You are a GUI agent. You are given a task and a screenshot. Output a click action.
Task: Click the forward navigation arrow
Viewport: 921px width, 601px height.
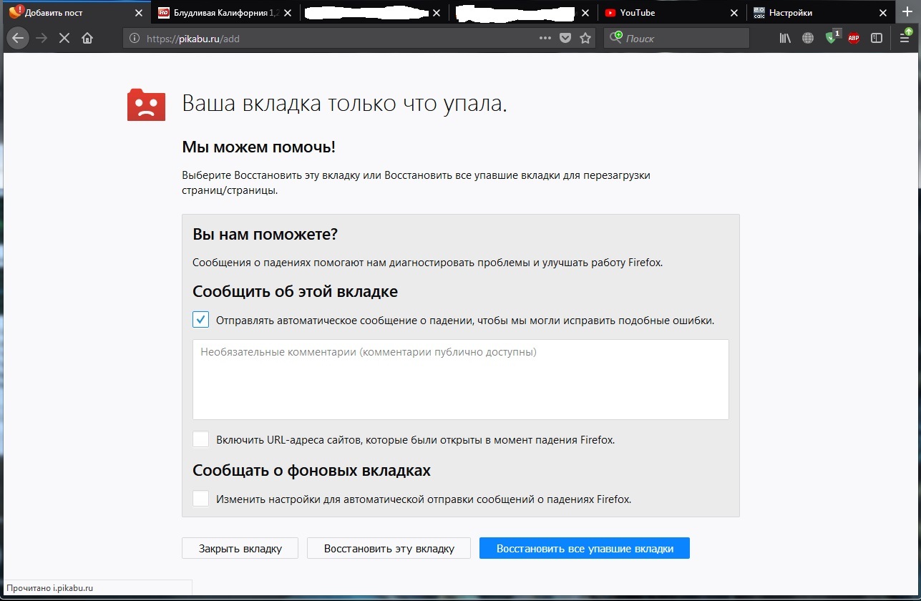[x=42, y=39]
